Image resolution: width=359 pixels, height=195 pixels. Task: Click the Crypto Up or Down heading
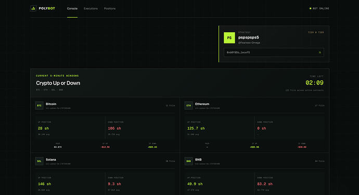click(58, 83)
